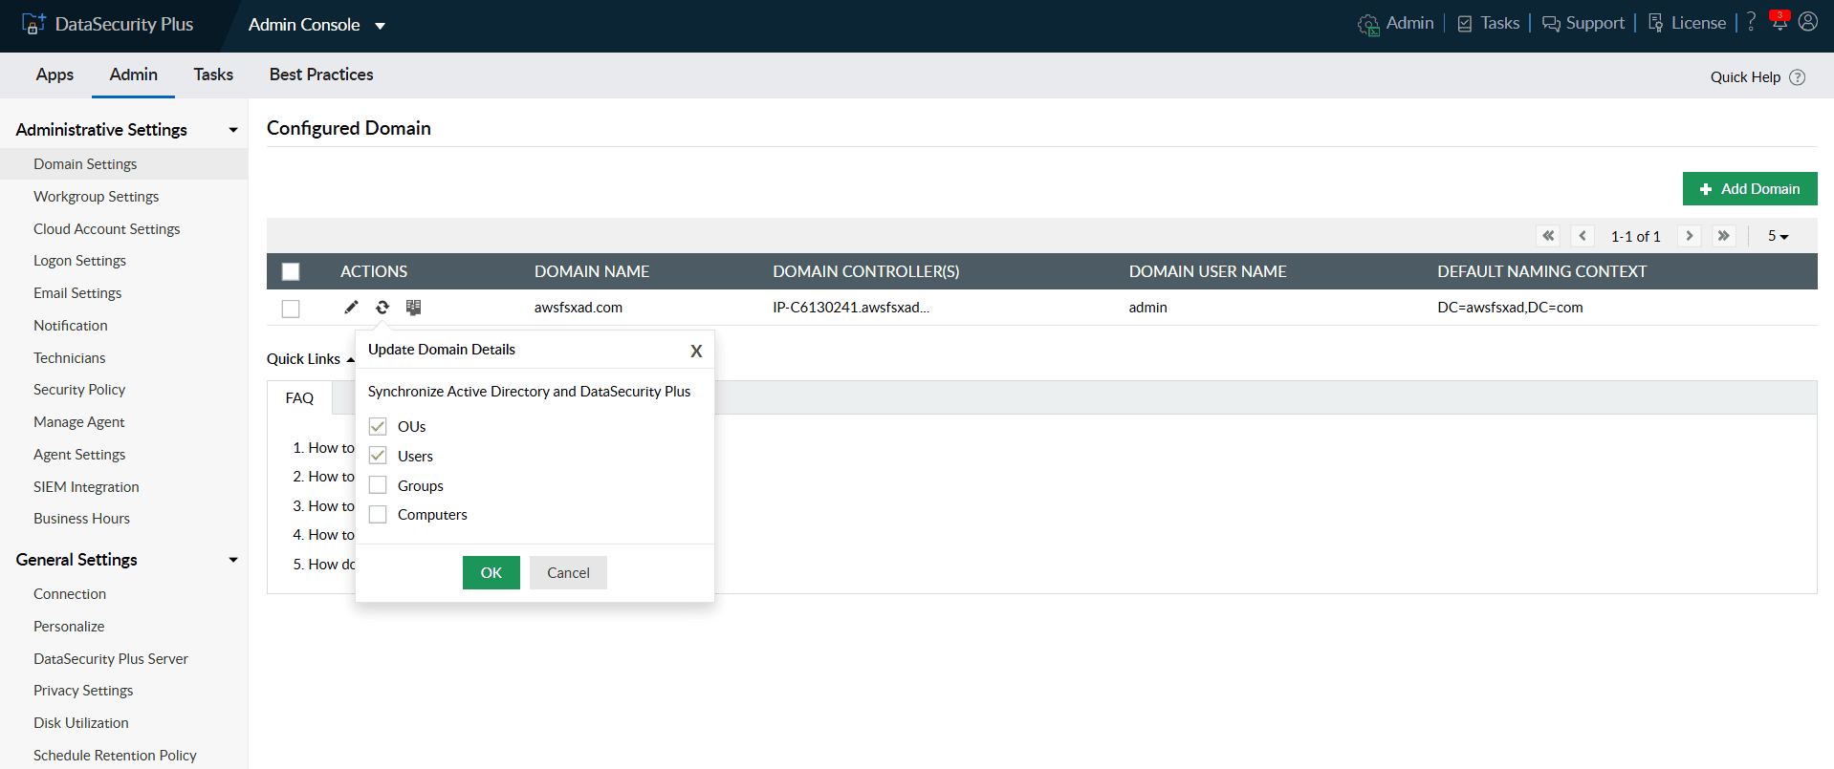
Task: Edit the awsfsxad.com domain with pencil icon
Action: pyautogui.click(x=351, y=307)
